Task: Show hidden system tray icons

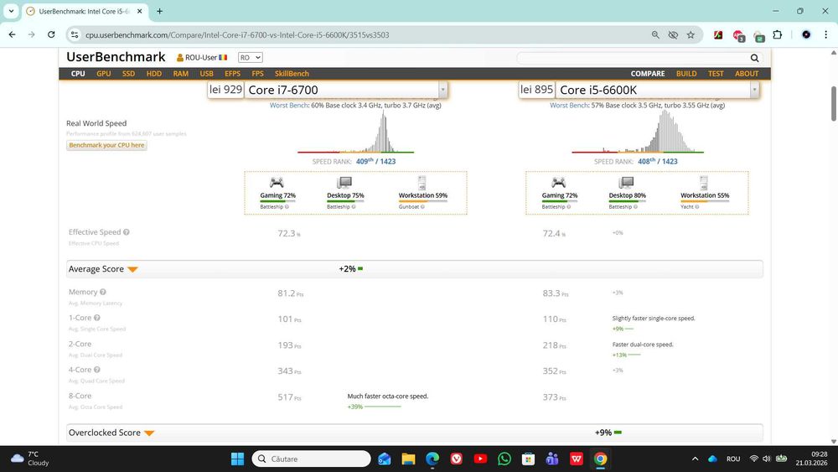Action: coord(695,459)
